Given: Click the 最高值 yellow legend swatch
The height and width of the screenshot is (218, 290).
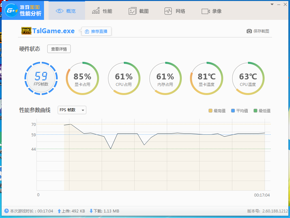Looking at the screenshot, I should click(x=210, y=111).
